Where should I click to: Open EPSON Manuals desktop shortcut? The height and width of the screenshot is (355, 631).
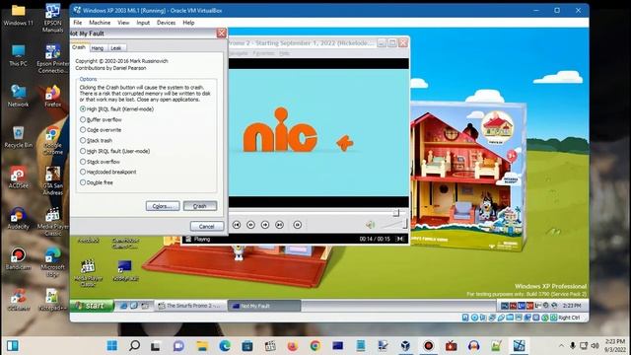point(52,18)
